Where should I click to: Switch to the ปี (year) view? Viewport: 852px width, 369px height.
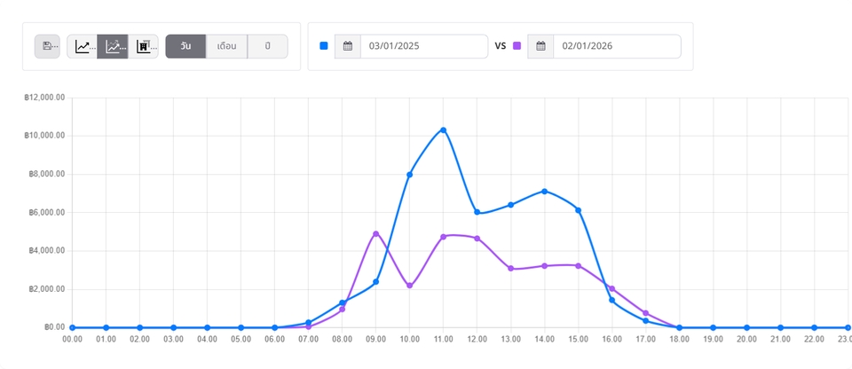(267, 46)
